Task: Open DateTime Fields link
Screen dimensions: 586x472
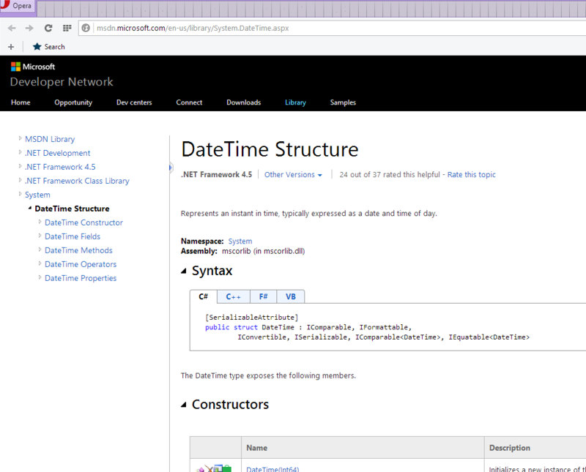Action: [x=73, y=236]
